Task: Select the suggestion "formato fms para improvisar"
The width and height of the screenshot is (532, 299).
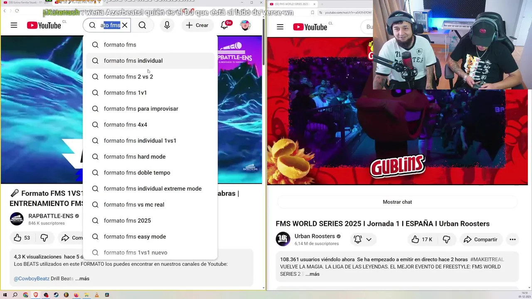Action: pos(150,109)
